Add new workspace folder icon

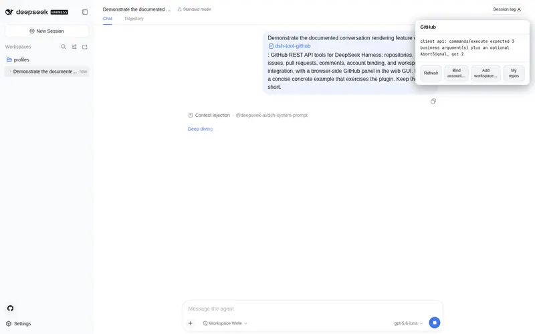click(85, 47)
